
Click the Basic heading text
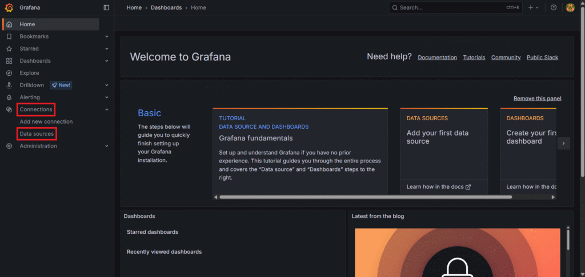click(150, 113)
